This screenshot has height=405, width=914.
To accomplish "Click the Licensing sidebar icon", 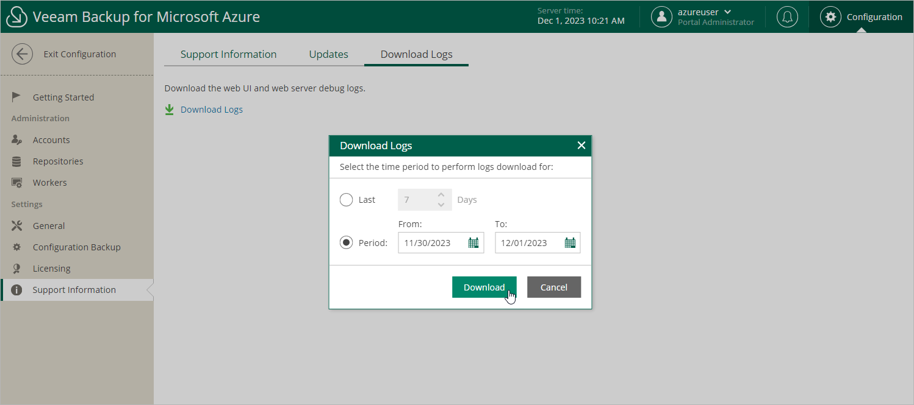I will point(17,269).
